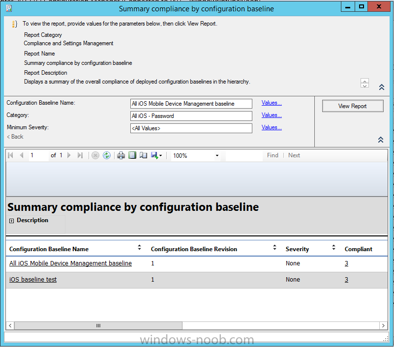The width and height of the screenshot is (394, 347).
Task: Sort by Severity column arrows
Action: pos(333,248)
